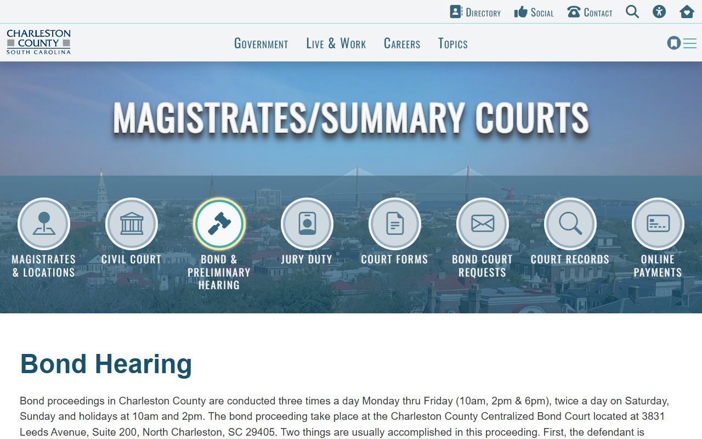Viewport: 702px width, 439px height.
Task: Click the Charleston County logo
Action: point(38,42)
